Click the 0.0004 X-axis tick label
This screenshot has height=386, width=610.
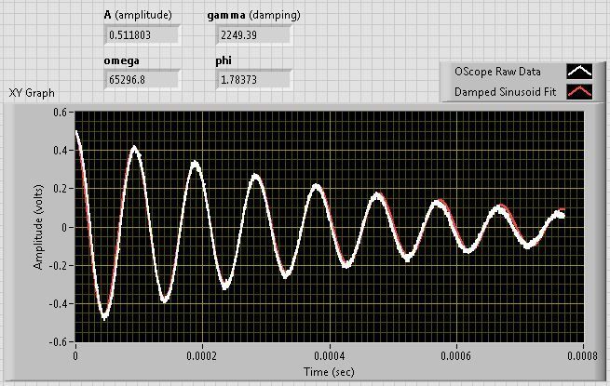pos(329,355)
